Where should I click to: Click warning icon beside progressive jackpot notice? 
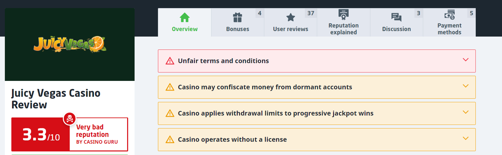tap(170, 113)
